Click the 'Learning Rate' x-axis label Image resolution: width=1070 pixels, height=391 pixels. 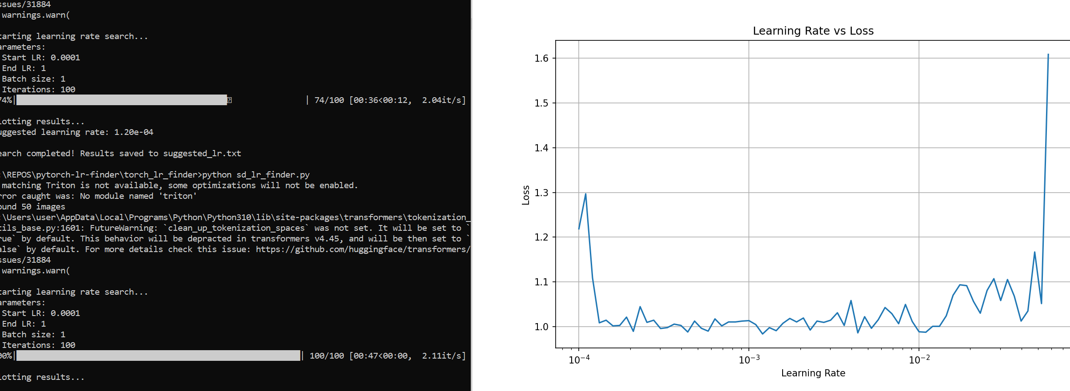coord(813,373)
